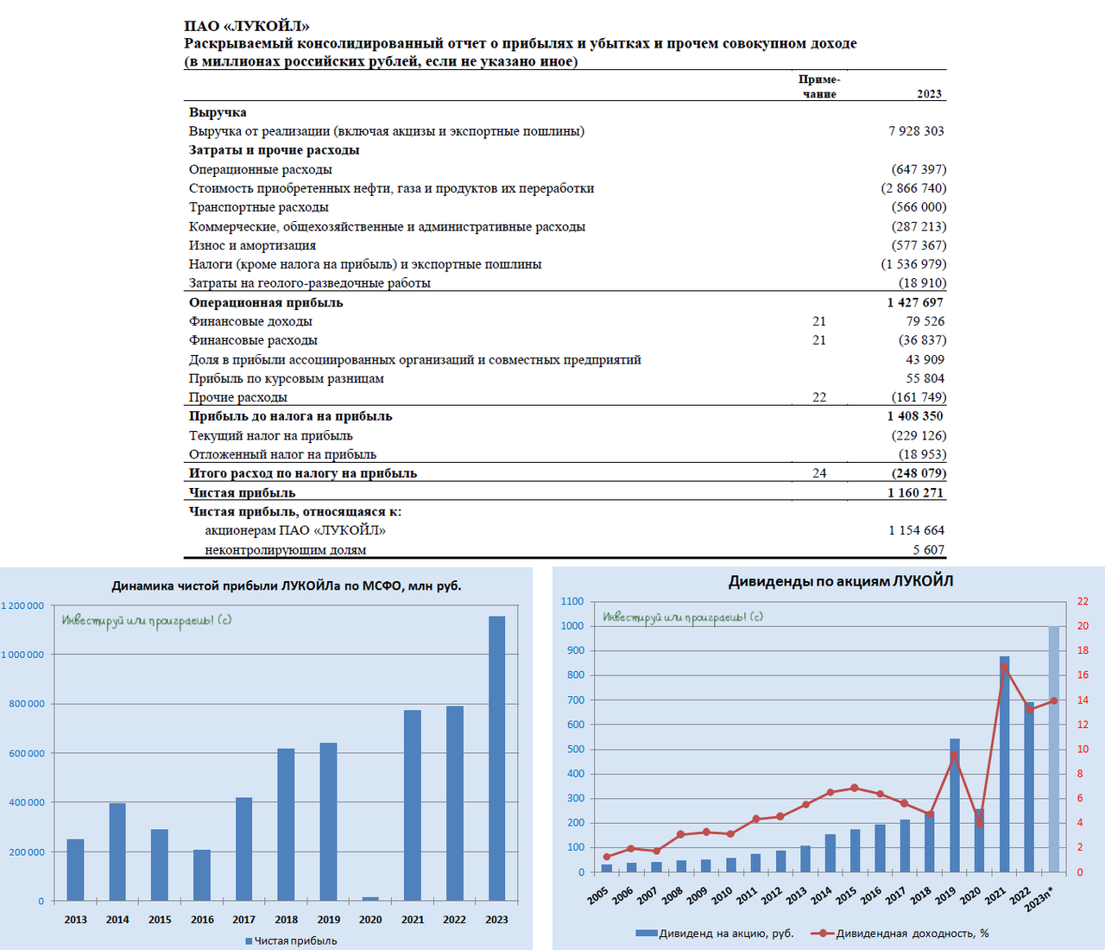The image size is (1105, 950).
Task: Click note number 24 in tax expense row
Action: [819, 473]
